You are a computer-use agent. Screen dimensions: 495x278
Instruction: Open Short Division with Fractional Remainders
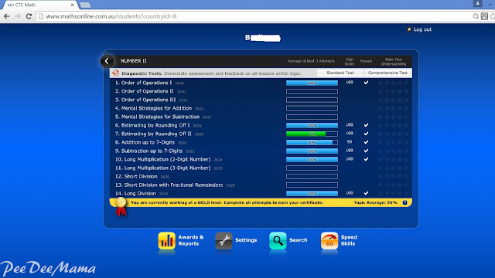tap(169, 185)
